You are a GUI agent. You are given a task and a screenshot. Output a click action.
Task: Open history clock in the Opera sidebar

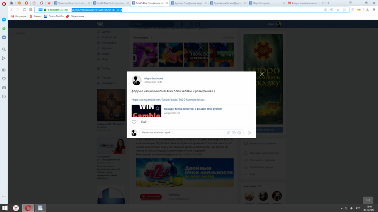[4, 96]
